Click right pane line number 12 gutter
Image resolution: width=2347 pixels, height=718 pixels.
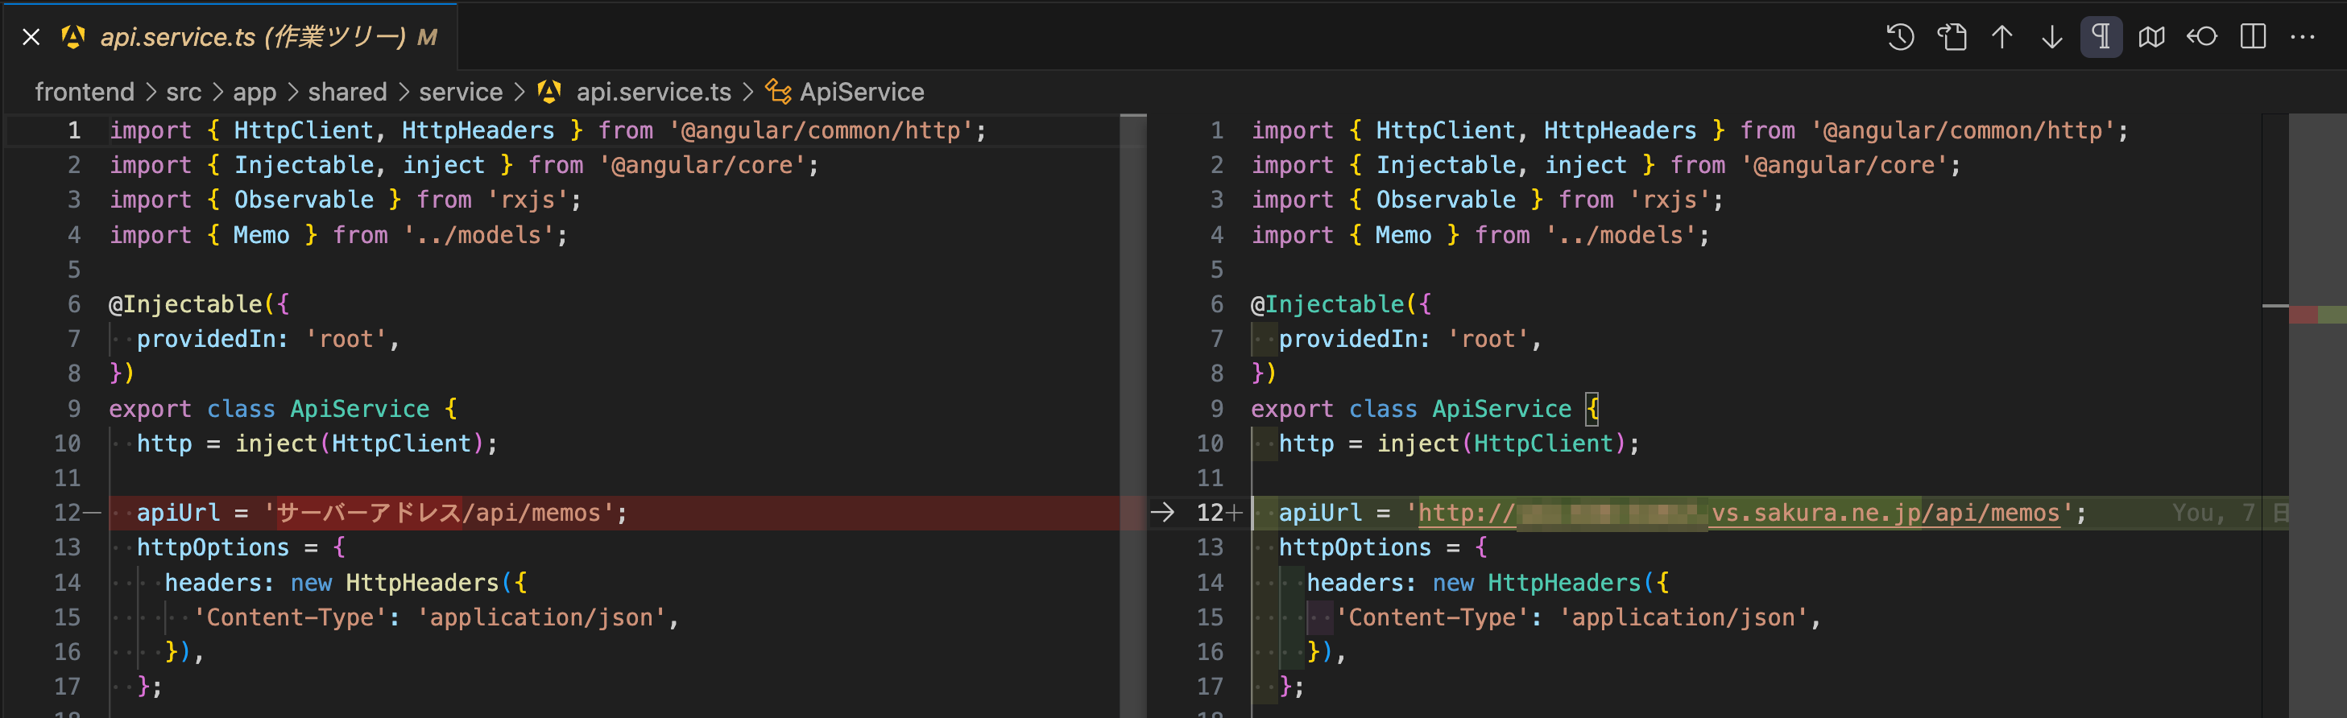pyautogui.click(x=1209, y=514)
